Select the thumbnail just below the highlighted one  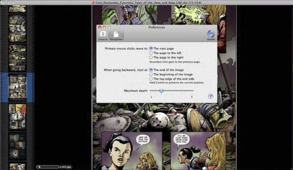[x=17, y=117]
